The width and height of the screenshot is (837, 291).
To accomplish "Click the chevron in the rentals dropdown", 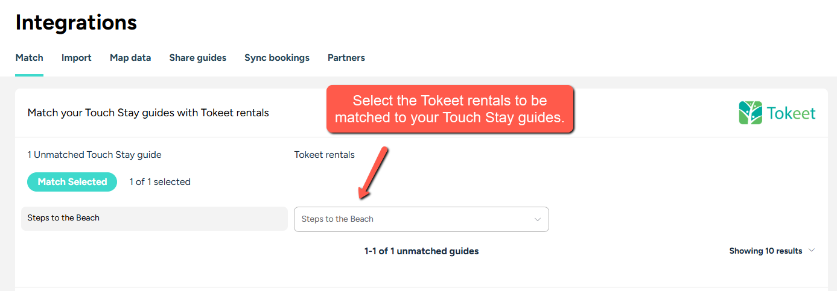I will [x=537, y=219].
